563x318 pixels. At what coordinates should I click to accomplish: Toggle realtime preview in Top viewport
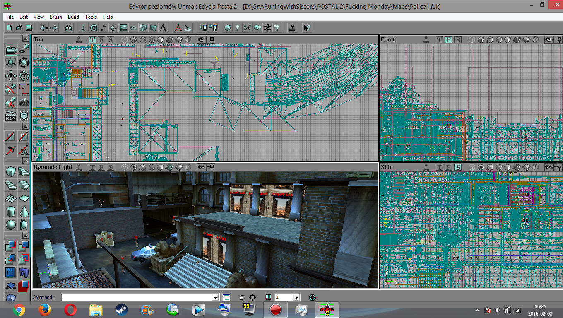[x=78, y=40]
